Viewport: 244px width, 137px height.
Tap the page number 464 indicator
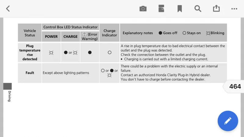point(235,86)
